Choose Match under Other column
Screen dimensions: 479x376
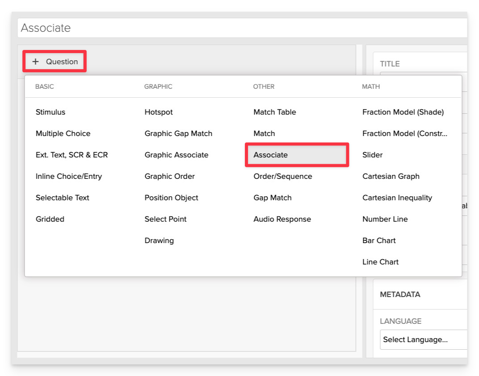tap(264, 133)
